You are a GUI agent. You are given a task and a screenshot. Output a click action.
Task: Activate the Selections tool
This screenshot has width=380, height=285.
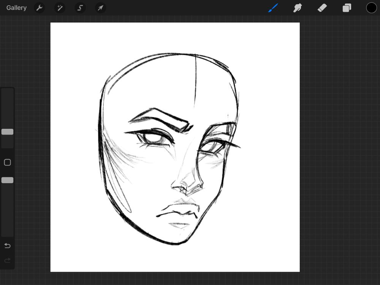point(80,8)
